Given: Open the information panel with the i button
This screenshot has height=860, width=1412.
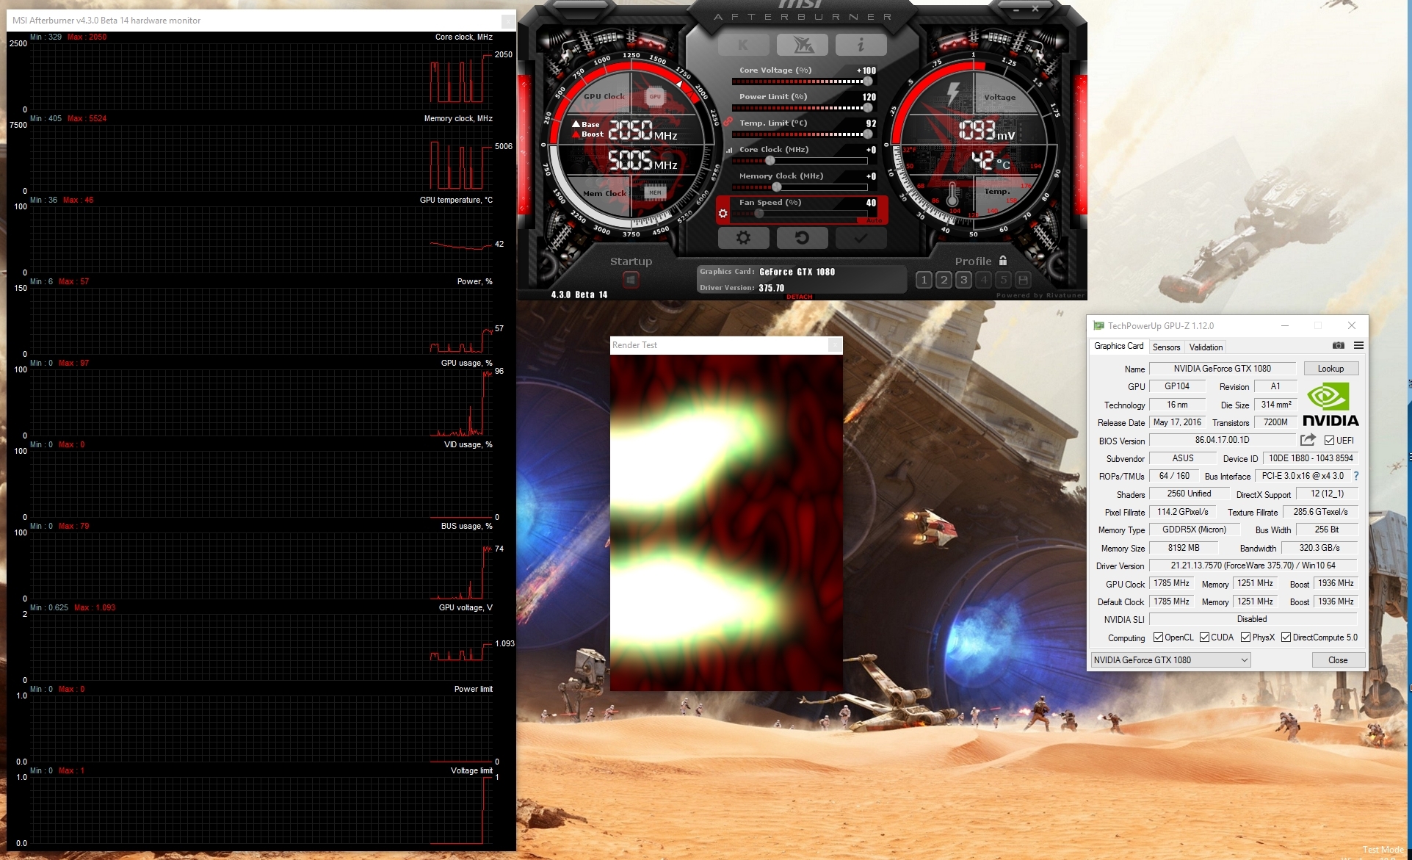Looking at the screenshot, I should 861,46.
